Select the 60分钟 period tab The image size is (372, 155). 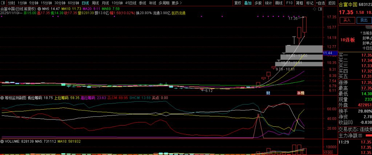pyautogui.click(x=73, y=3)
